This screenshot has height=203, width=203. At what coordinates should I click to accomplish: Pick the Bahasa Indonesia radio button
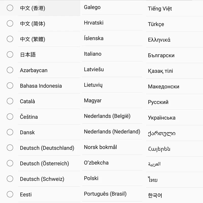coord(10,86)
